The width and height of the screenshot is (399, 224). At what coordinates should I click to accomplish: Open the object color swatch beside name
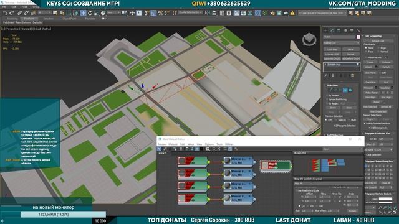click(x=358, y=37)
